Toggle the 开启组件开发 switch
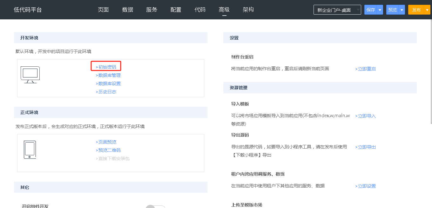Image resolution: width=432 pixels, height=208 pixels. (155, 207)
